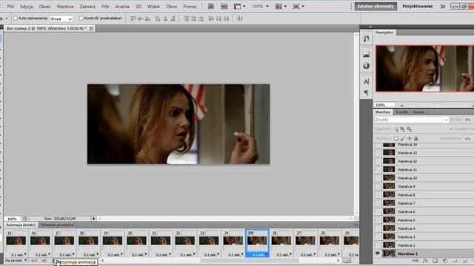
Task: Switch to the Kanały tab
Action: click(x=418, y=112)
